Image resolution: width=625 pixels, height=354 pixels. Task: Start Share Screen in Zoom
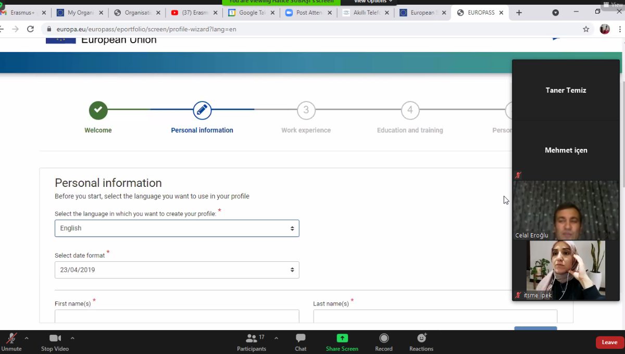click(x=342, y=342)
